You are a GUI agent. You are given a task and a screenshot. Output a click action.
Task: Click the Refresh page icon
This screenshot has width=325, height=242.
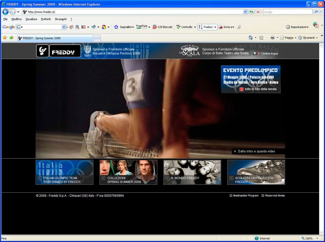point(251,12)
